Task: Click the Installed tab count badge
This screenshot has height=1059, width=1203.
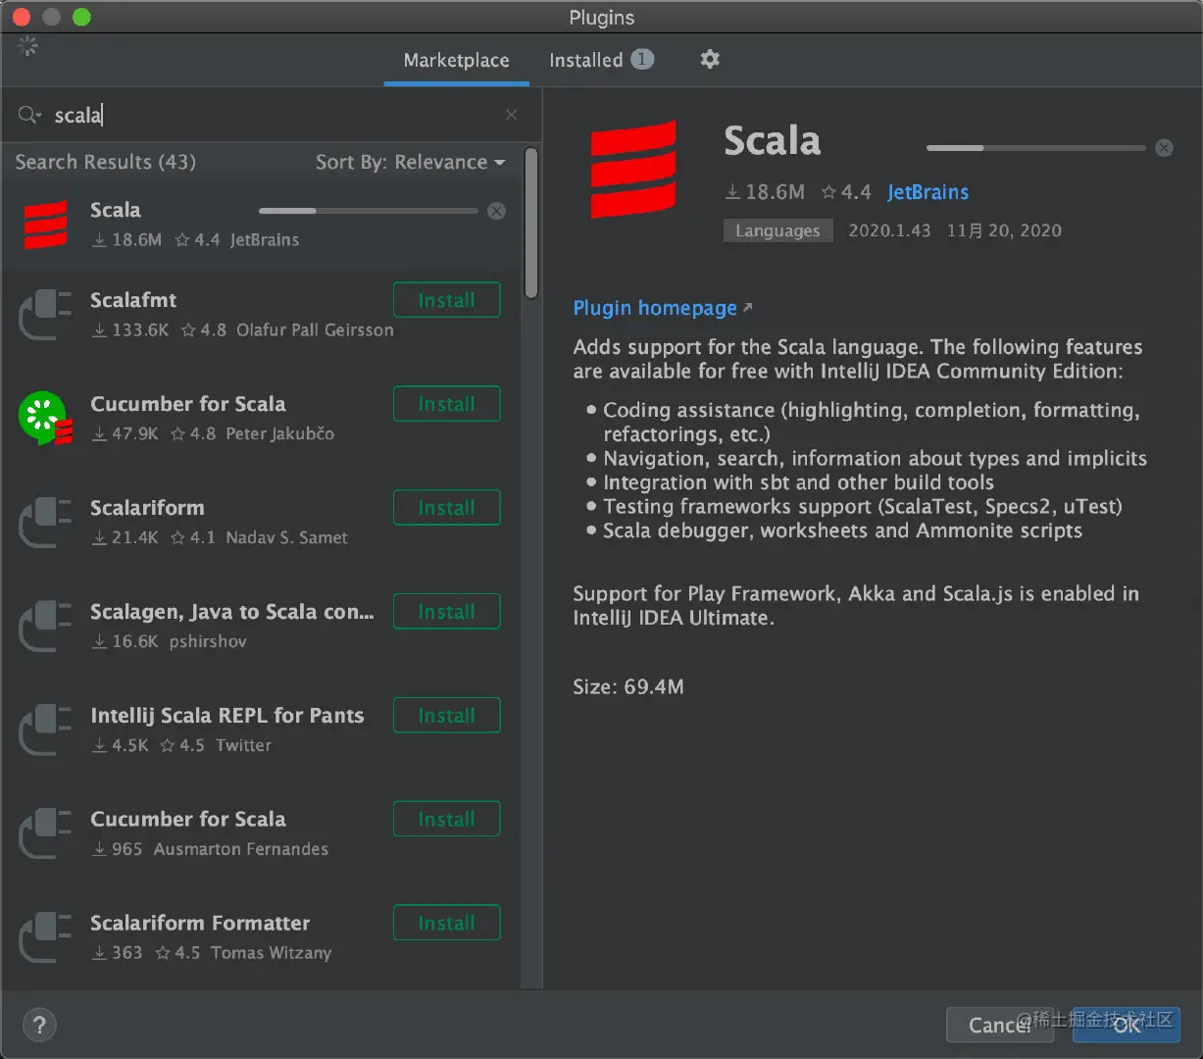Action: click(642, 60)
